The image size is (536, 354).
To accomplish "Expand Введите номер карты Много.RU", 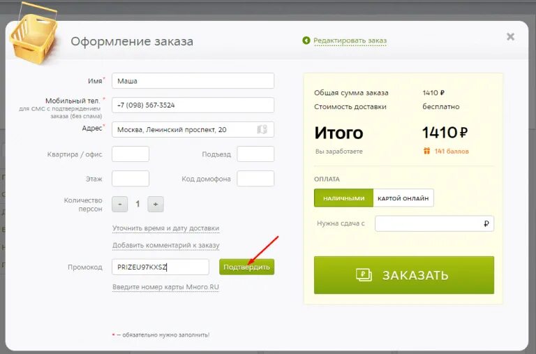I will coord(165,287).
